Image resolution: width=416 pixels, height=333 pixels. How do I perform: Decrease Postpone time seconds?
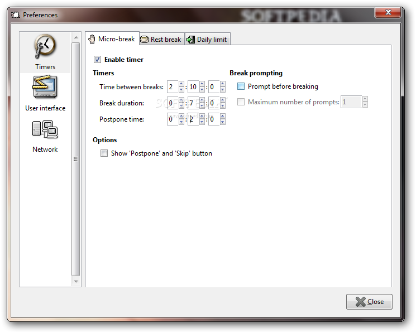tap(223, 122)
